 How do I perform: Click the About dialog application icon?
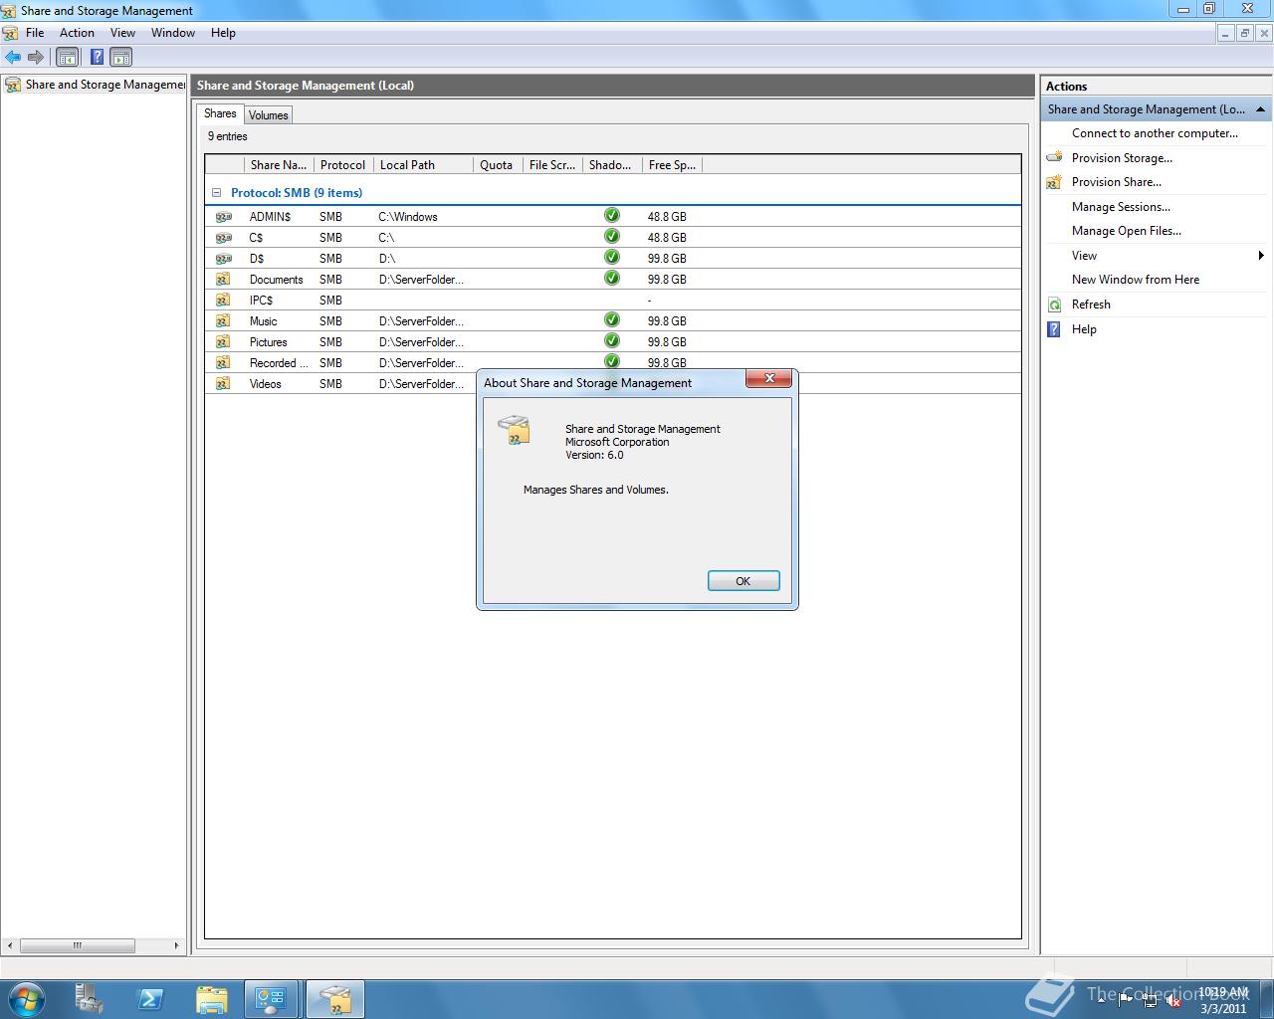click(514, 430)
